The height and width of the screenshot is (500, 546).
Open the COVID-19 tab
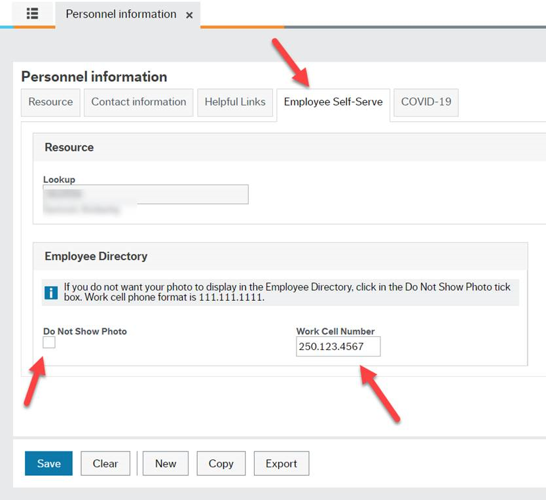pyautogui.click(x=426, y=102)
